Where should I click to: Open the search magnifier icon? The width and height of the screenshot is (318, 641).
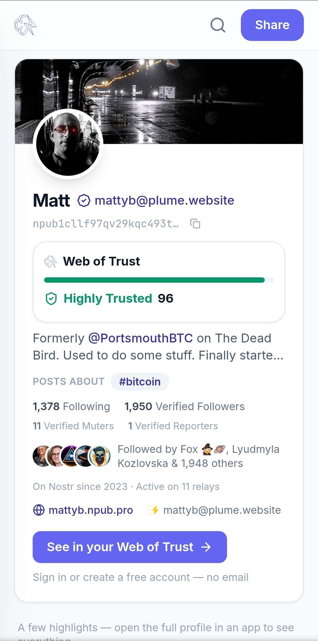tap(218, 25)
